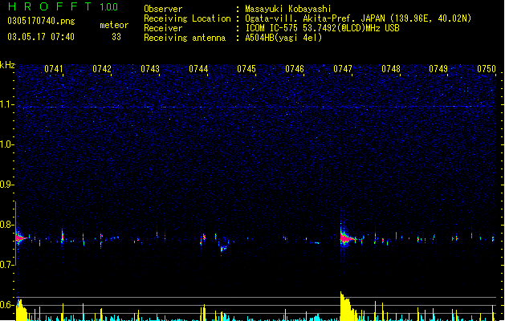
Task: Click the 0743 time marker
Action: 150,69
